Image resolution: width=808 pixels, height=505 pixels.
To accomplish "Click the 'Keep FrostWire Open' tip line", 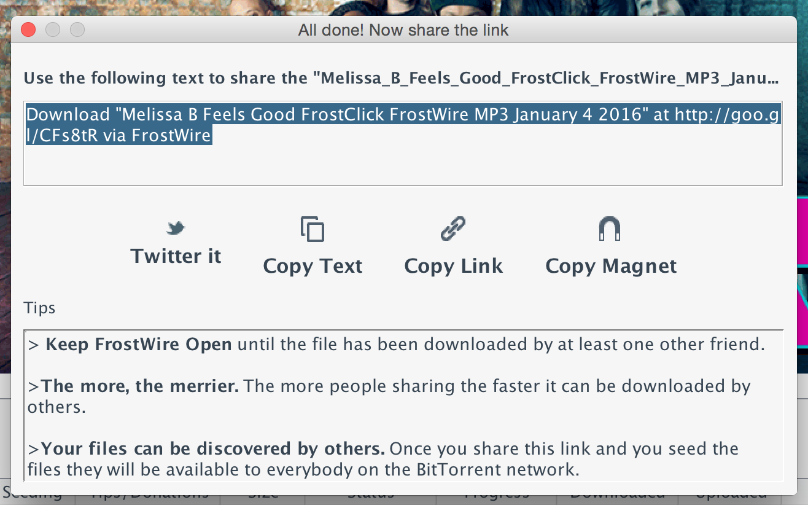I will point(396,344).
